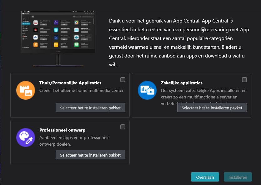
Task: Check the Thuis/Persoonlijke Applicaties checkbox
Action: 123,80
